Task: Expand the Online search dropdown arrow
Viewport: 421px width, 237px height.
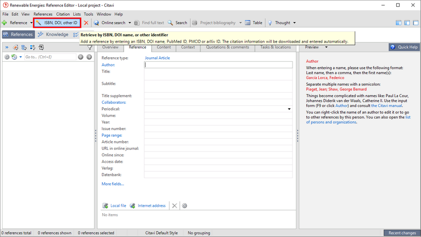Action: pos(130,23)
